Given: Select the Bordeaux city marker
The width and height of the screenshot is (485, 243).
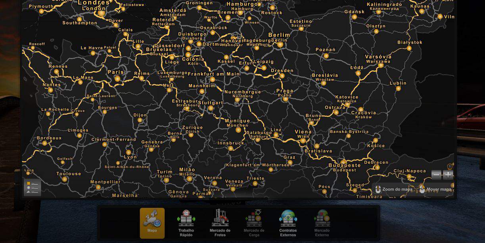Looking at the screenshot, I should tap(44, 143).
